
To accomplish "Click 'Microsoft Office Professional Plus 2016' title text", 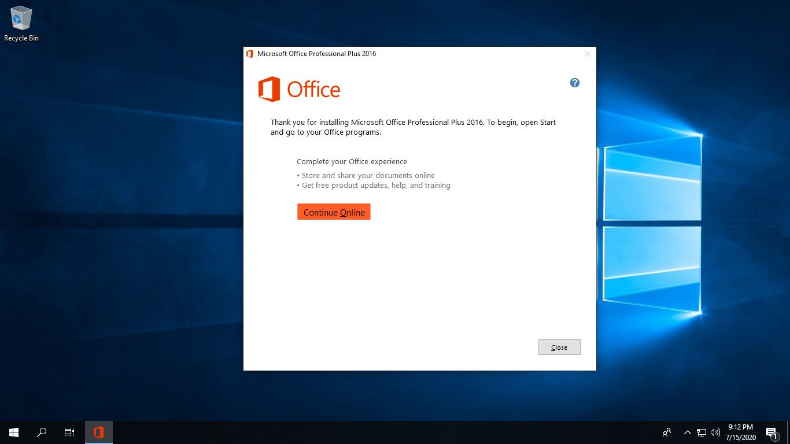I will point(316,54).
